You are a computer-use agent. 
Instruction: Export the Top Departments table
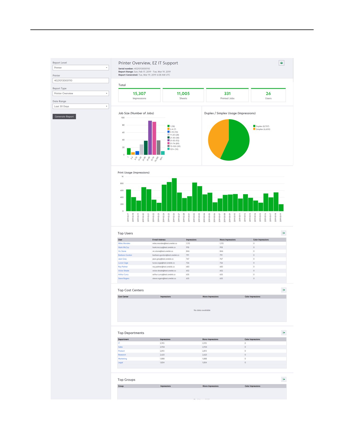pyautogui.click(x=284, y=333)
